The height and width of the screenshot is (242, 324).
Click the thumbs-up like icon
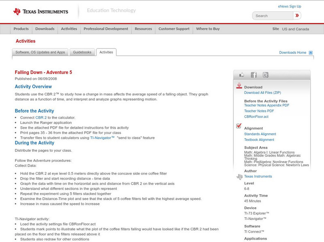point(241,75)
